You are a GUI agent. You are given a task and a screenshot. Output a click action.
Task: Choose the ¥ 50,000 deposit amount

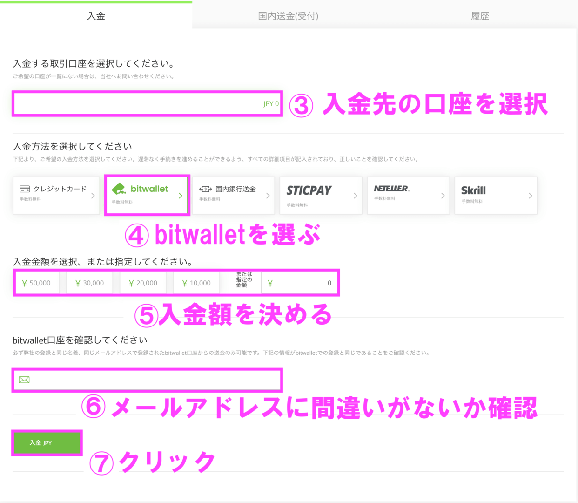tap(37, 283)
